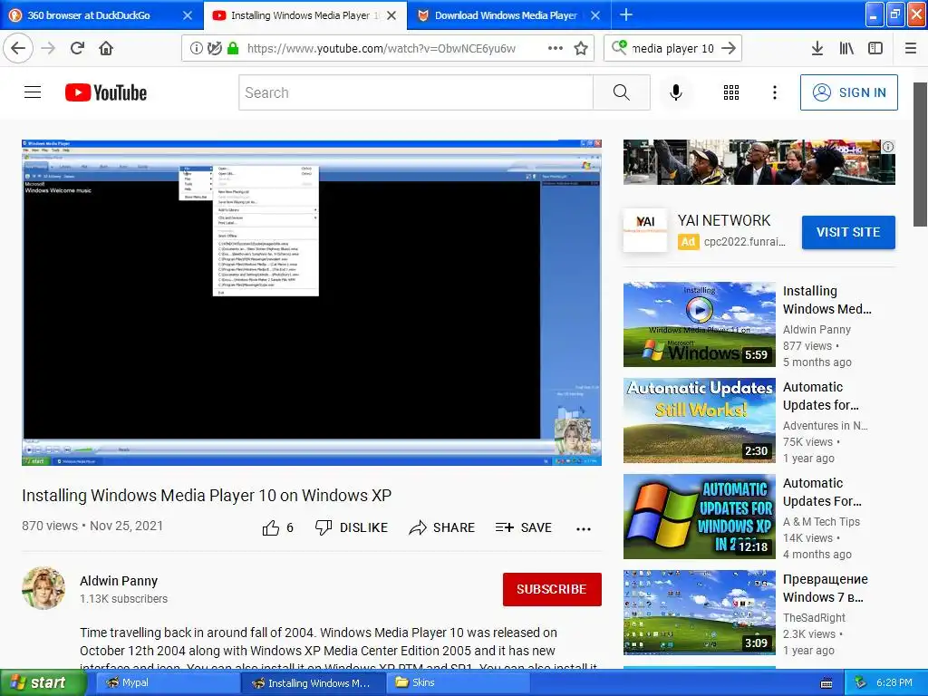
Task: Open Installing Windows Med... suggested video title
Action: [x=827, y=300]
